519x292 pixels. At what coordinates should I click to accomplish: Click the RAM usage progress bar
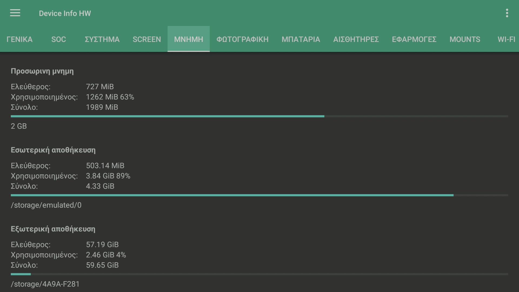(259, 116)
